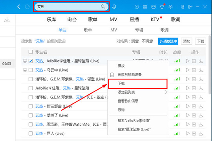Click the 满意 feedback link

pos(135,41)
